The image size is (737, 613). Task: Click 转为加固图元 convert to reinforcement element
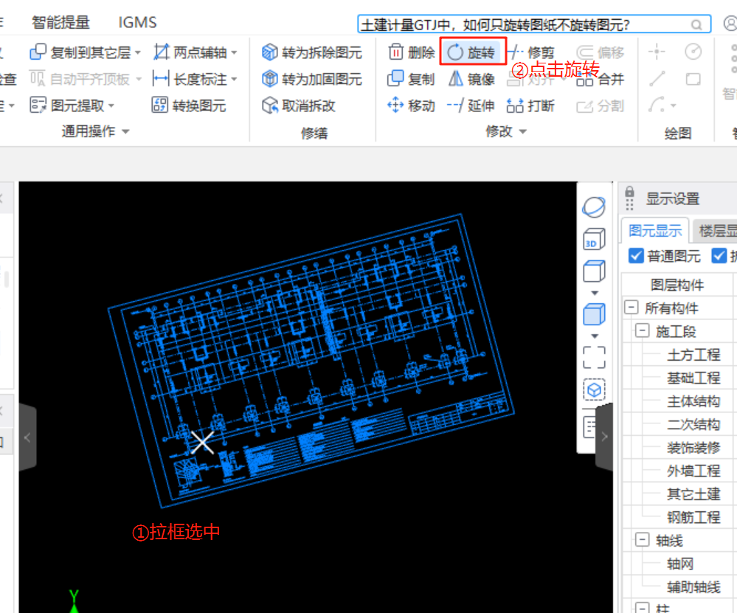pyautogui.click(x=312, y=79)
